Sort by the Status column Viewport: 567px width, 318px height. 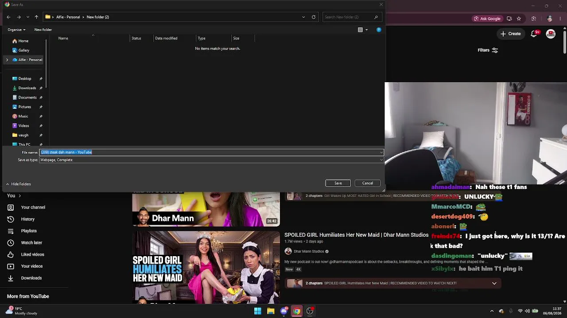136,38
